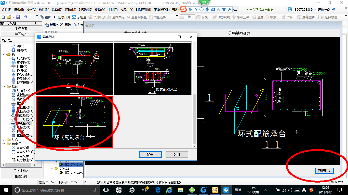The height and width of the screenshot is (195, 348).
Task: Click 动态观察 orbit view tool
Action: [221, 17]
